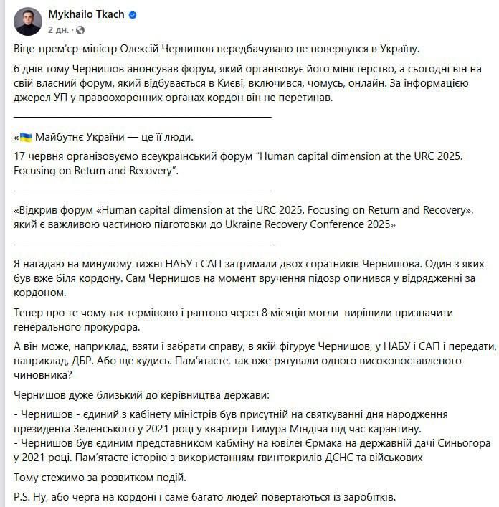Click the line starting '17 червня організовуємо'
Screen dimensions: 499x507
pyautogui.click(x=237, y=162)
